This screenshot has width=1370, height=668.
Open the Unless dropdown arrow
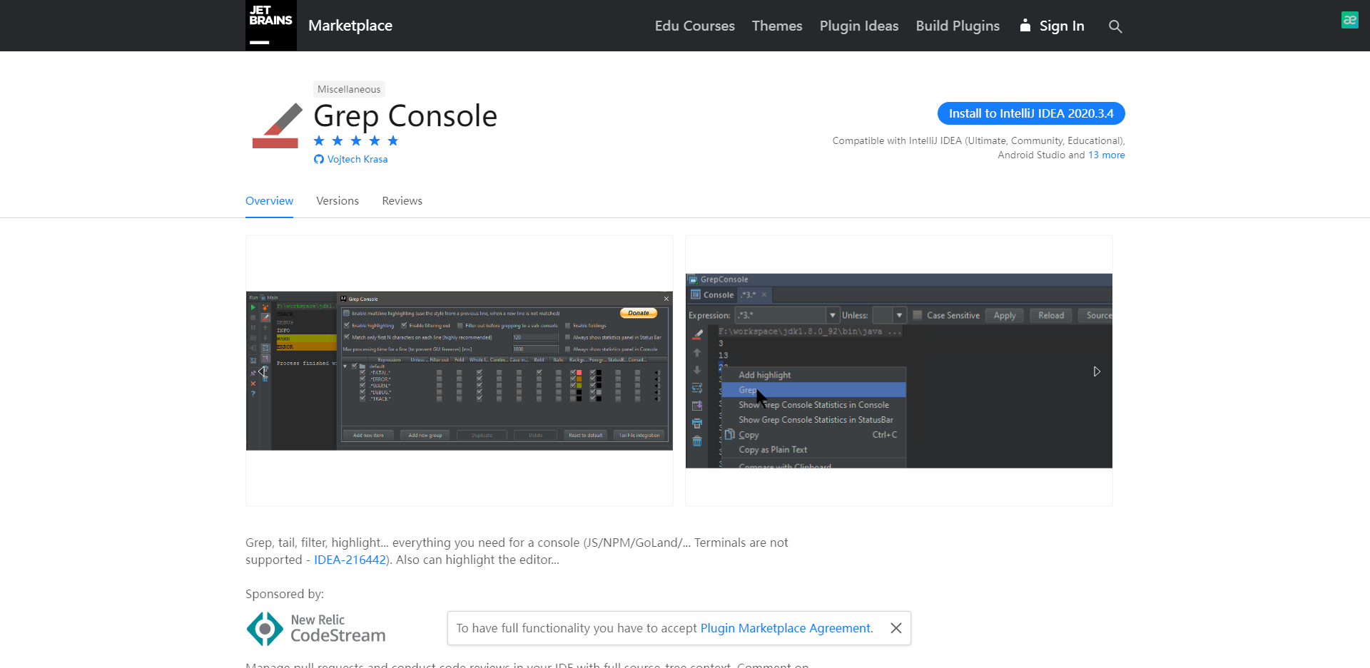[899, 315]
